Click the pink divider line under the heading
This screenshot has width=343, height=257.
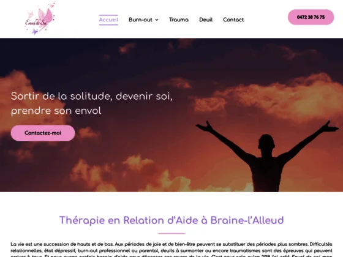pos(171,233)
